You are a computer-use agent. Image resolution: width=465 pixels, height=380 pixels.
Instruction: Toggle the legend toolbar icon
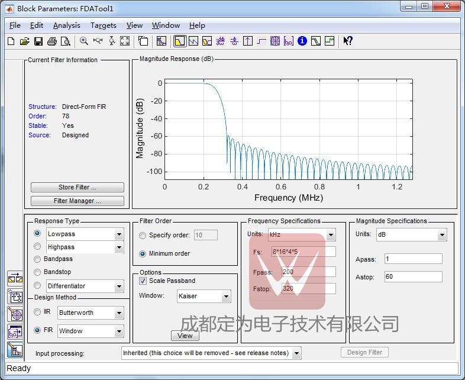click(x=143, y=41)
